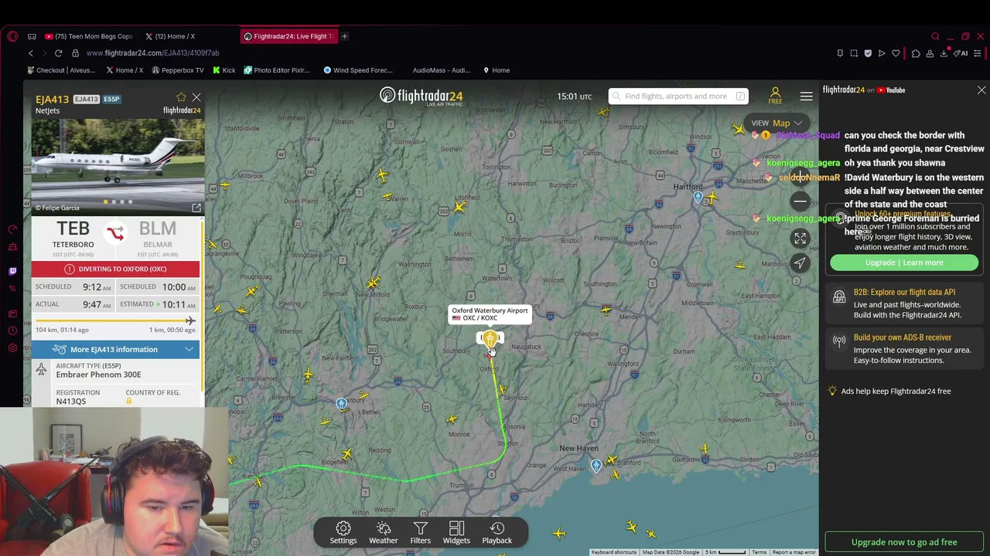Open the Widgets panel
Viewport: 990px width, 556px height.
pyautogui.click(x=456, y=532)
